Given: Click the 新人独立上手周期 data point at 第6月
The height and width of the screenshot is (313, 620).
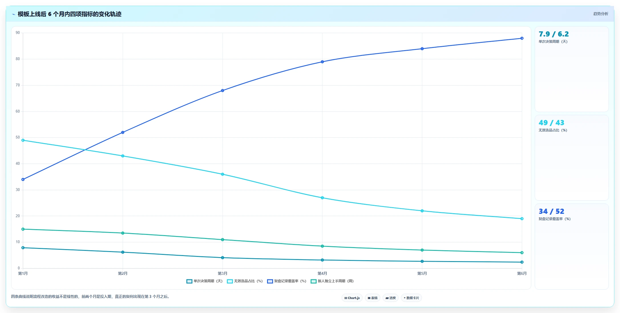Looking at the screenshot, I should pyautogui.click(x=522, y=253).
